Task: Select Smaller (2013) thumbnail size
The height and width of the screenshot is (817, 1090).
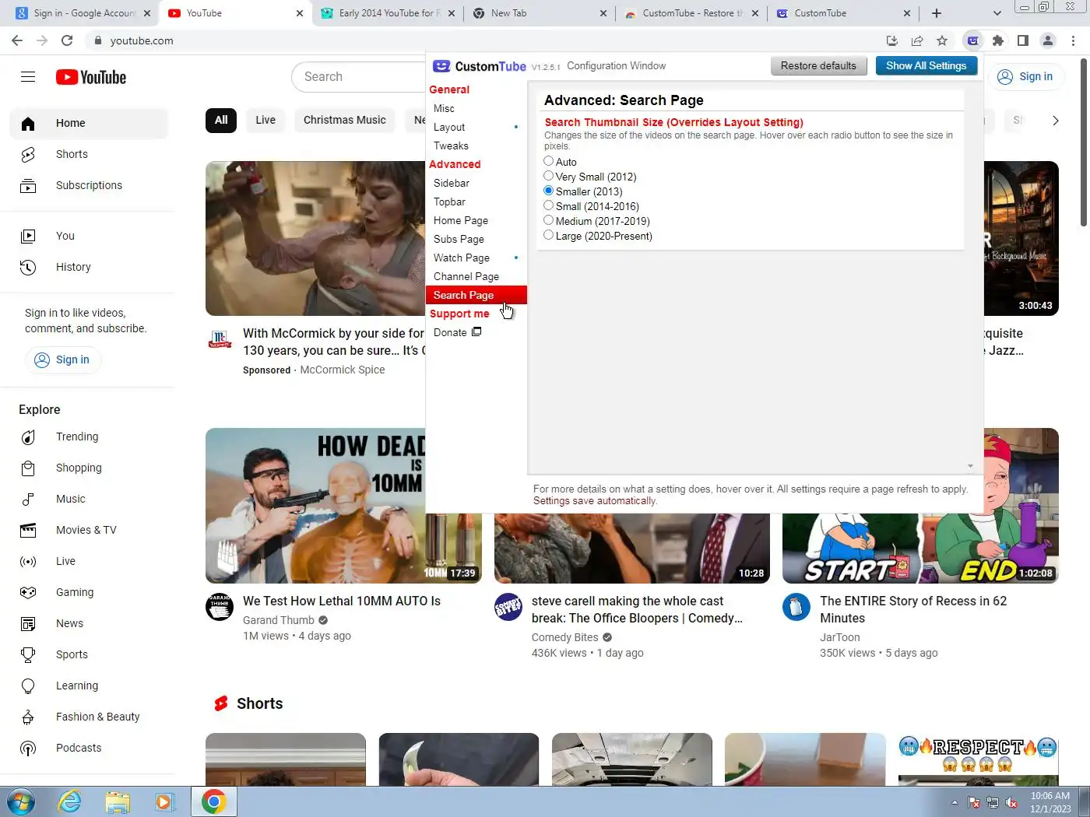Action: pos(548,191)
